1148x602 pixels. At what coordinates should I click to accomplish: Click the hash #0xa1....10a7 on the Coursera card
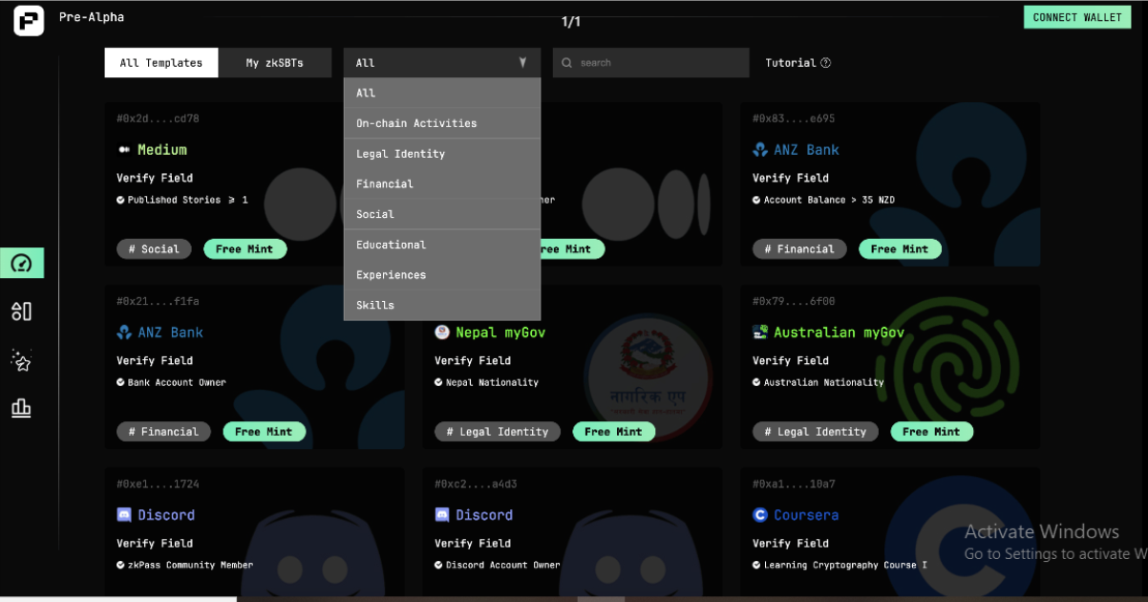coord(794,484)
